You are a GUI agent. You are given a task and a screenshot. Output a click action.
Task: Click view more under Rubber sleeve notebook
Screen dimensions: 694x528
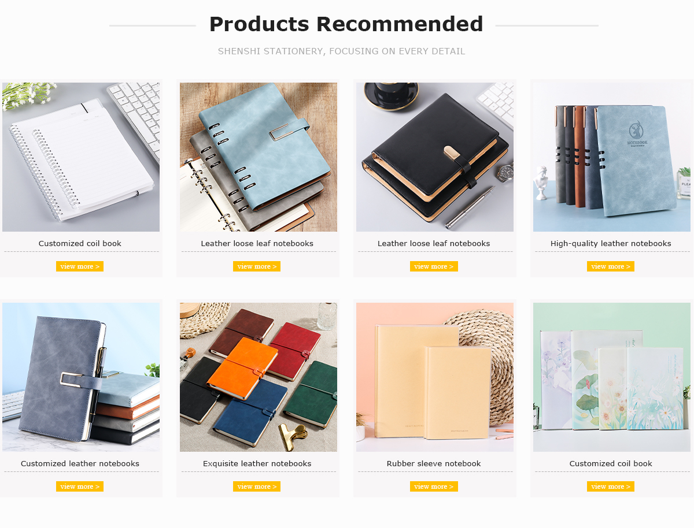[x=434, y=486]
